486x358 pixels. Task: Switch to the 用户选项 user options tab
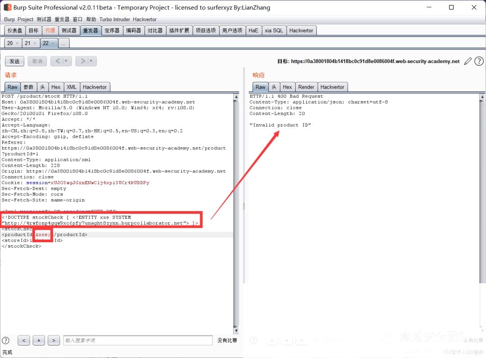[233, 31]
